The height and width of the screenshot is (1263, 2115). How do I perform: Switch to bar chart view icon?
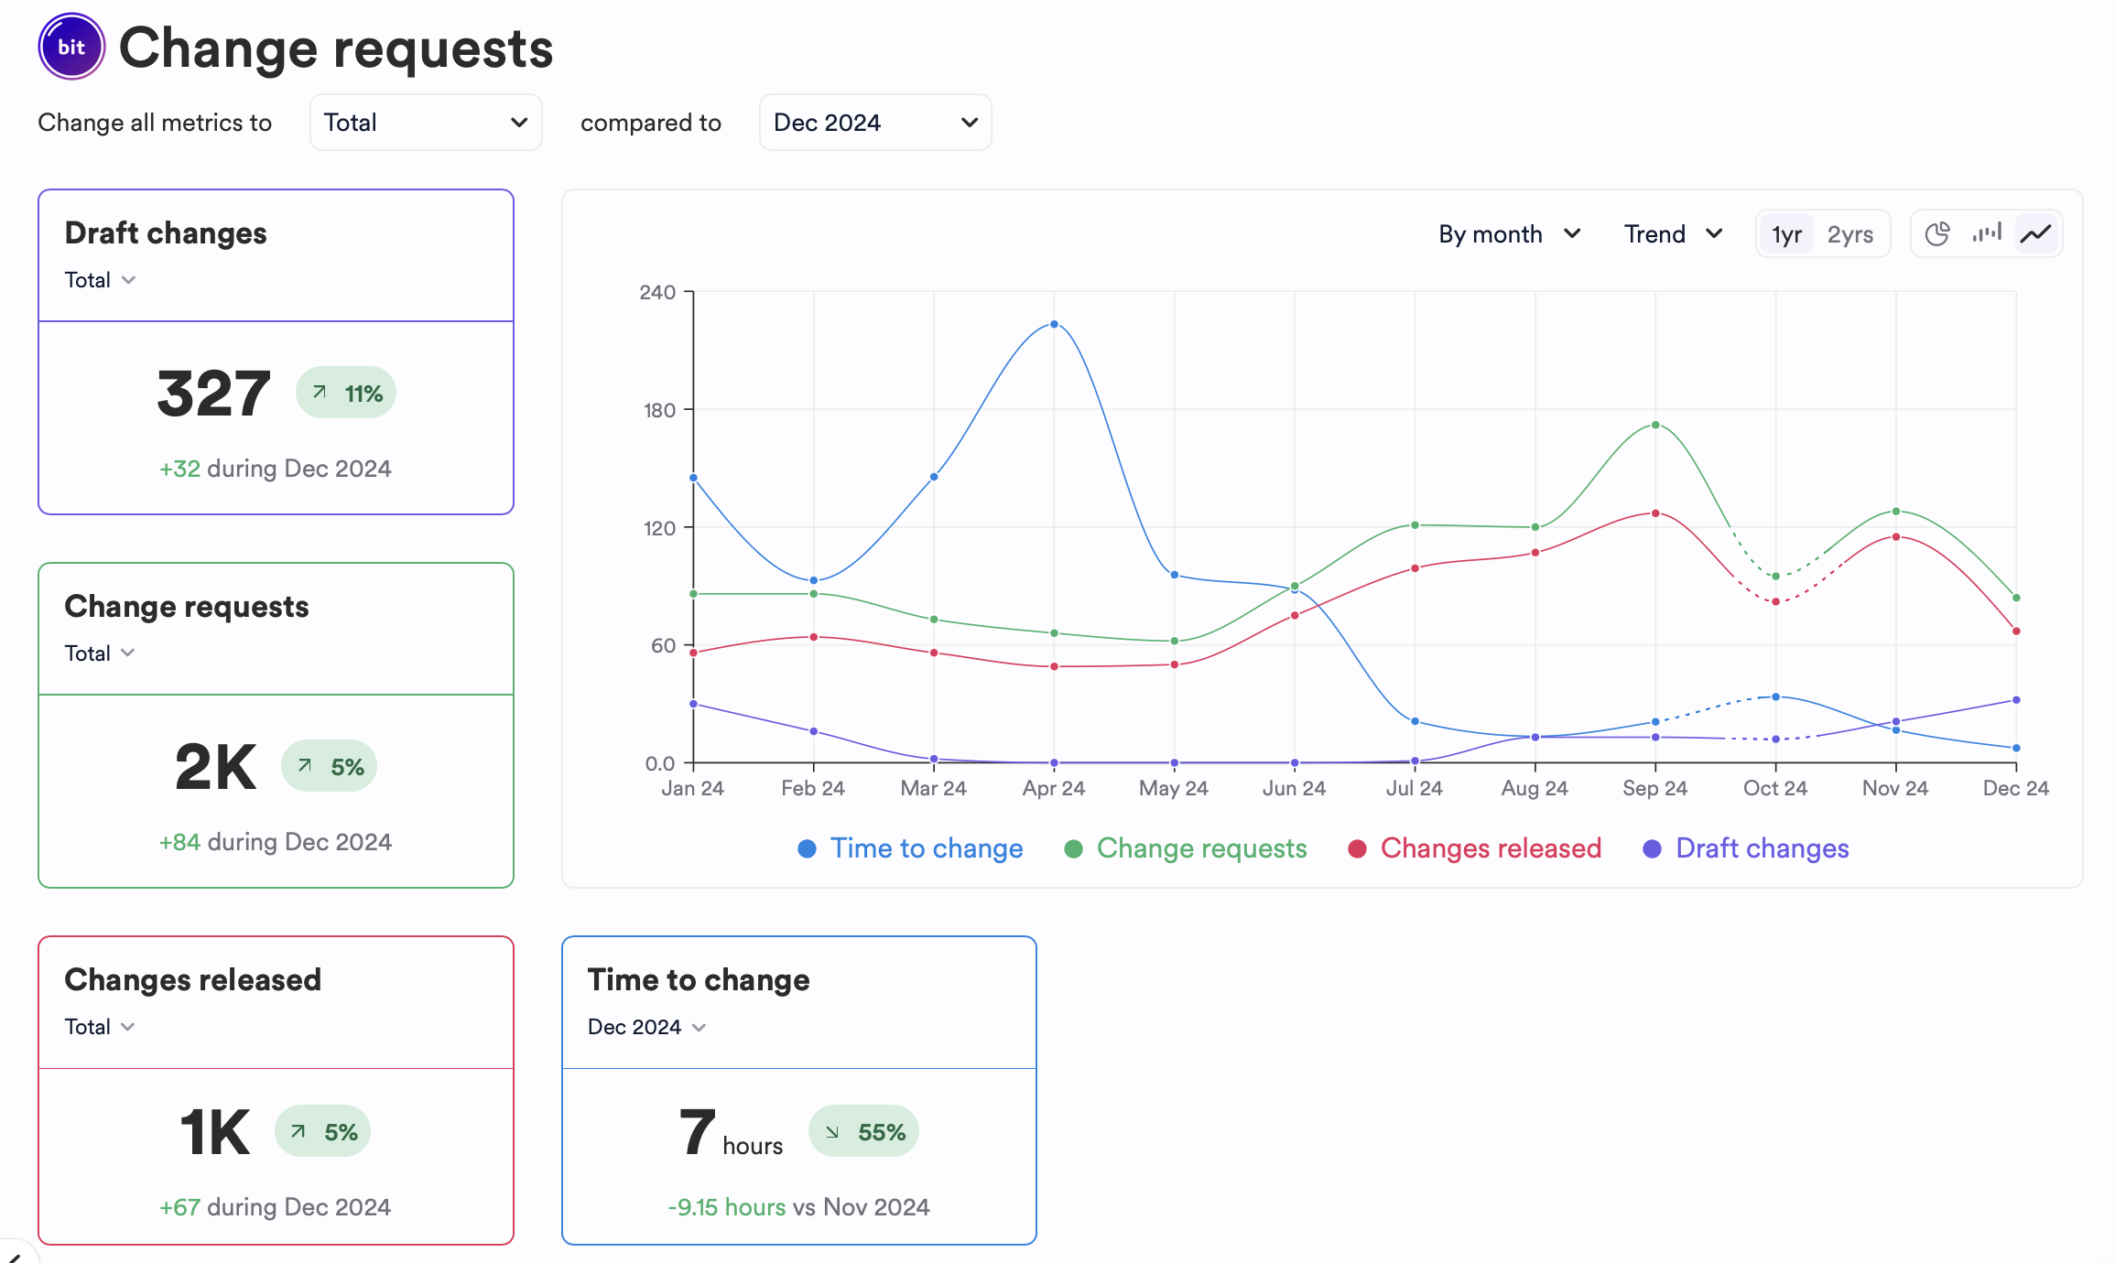coord(1987,234)
